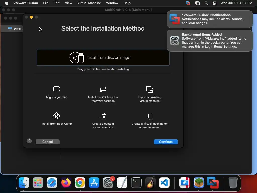Choose Create a custom virtual machine
Screen dimensions: 257x193
pos(103,120)
